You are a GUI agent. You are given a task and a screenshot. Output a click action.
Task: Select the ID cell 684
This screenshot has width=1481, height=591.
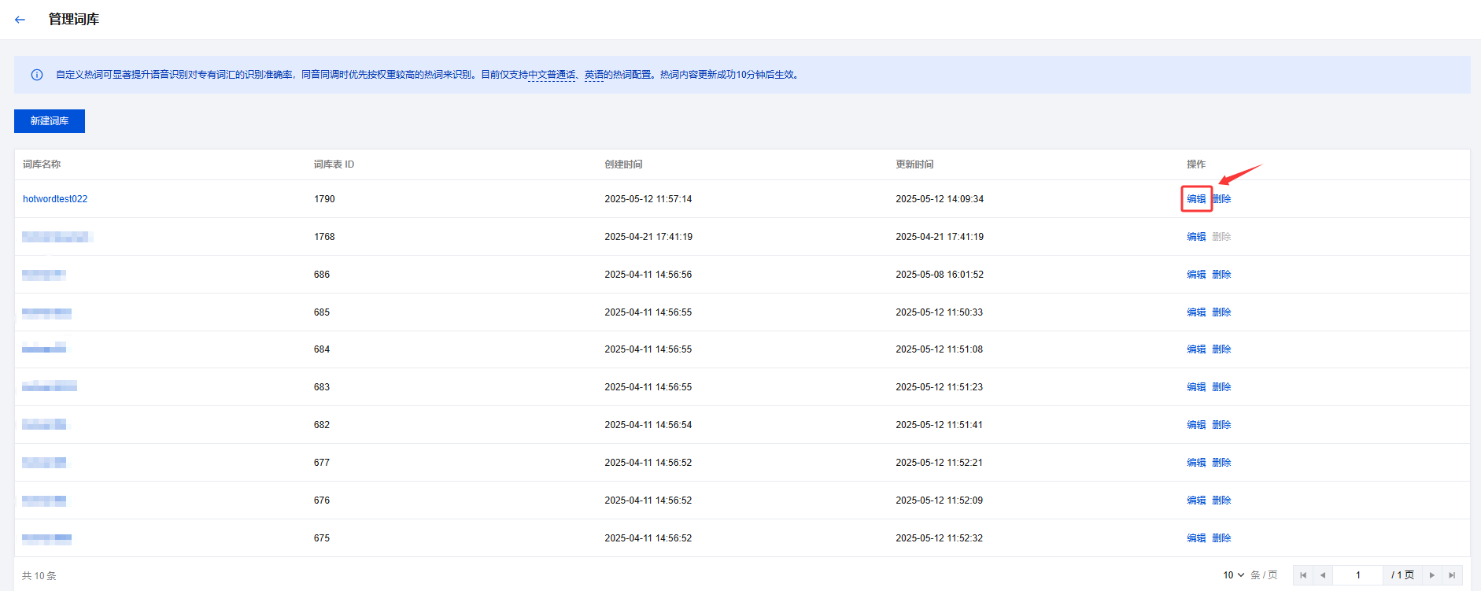[x=322, y=349]
